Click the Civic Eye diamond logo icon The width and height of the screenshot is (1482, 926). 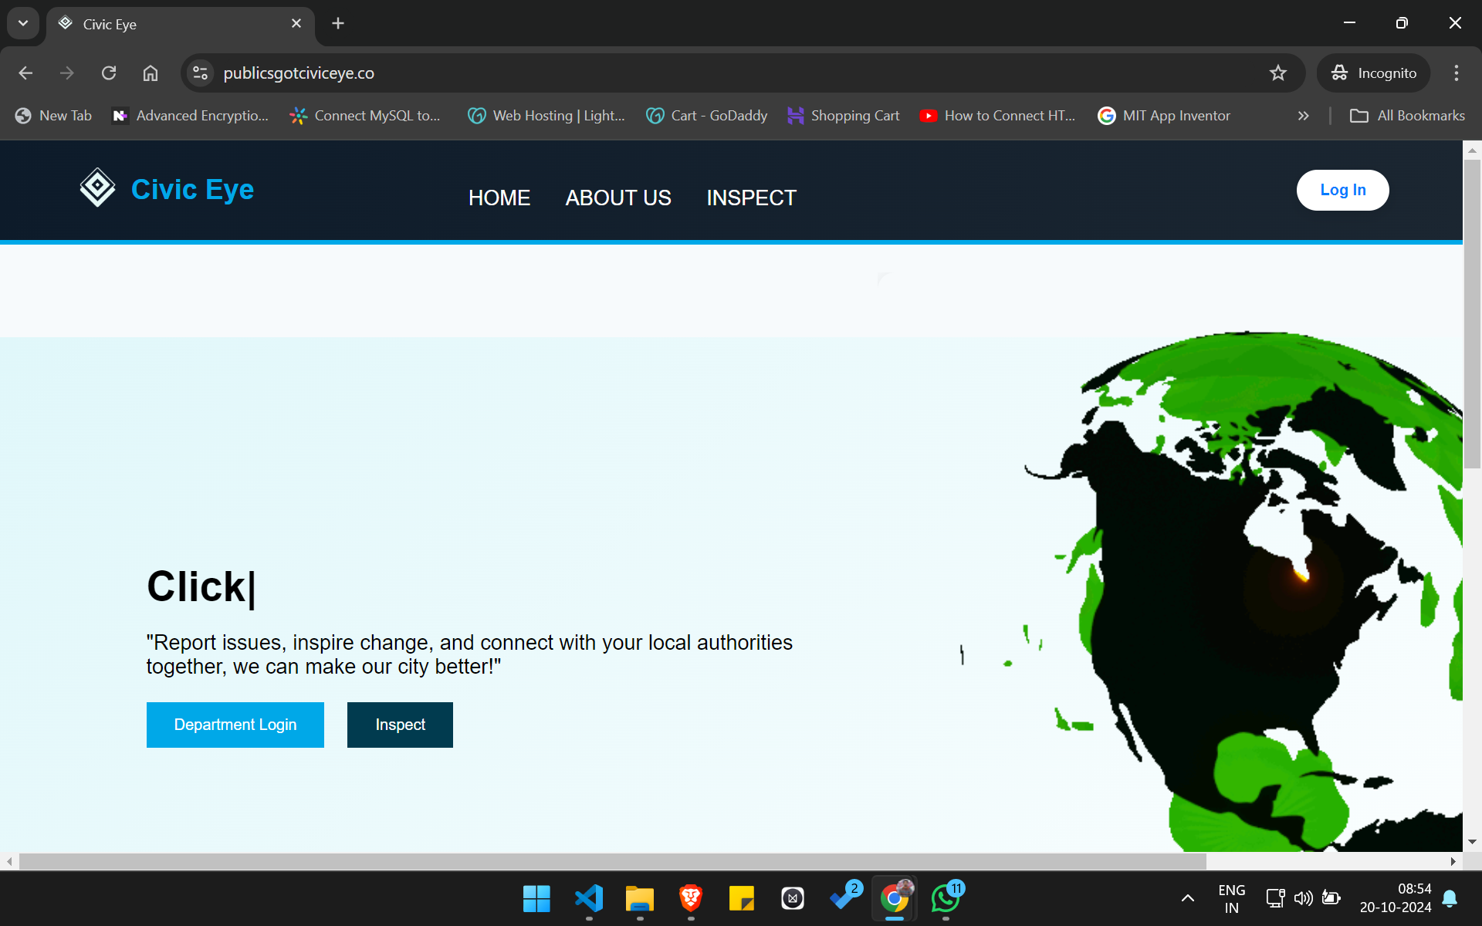coord(97,188)
